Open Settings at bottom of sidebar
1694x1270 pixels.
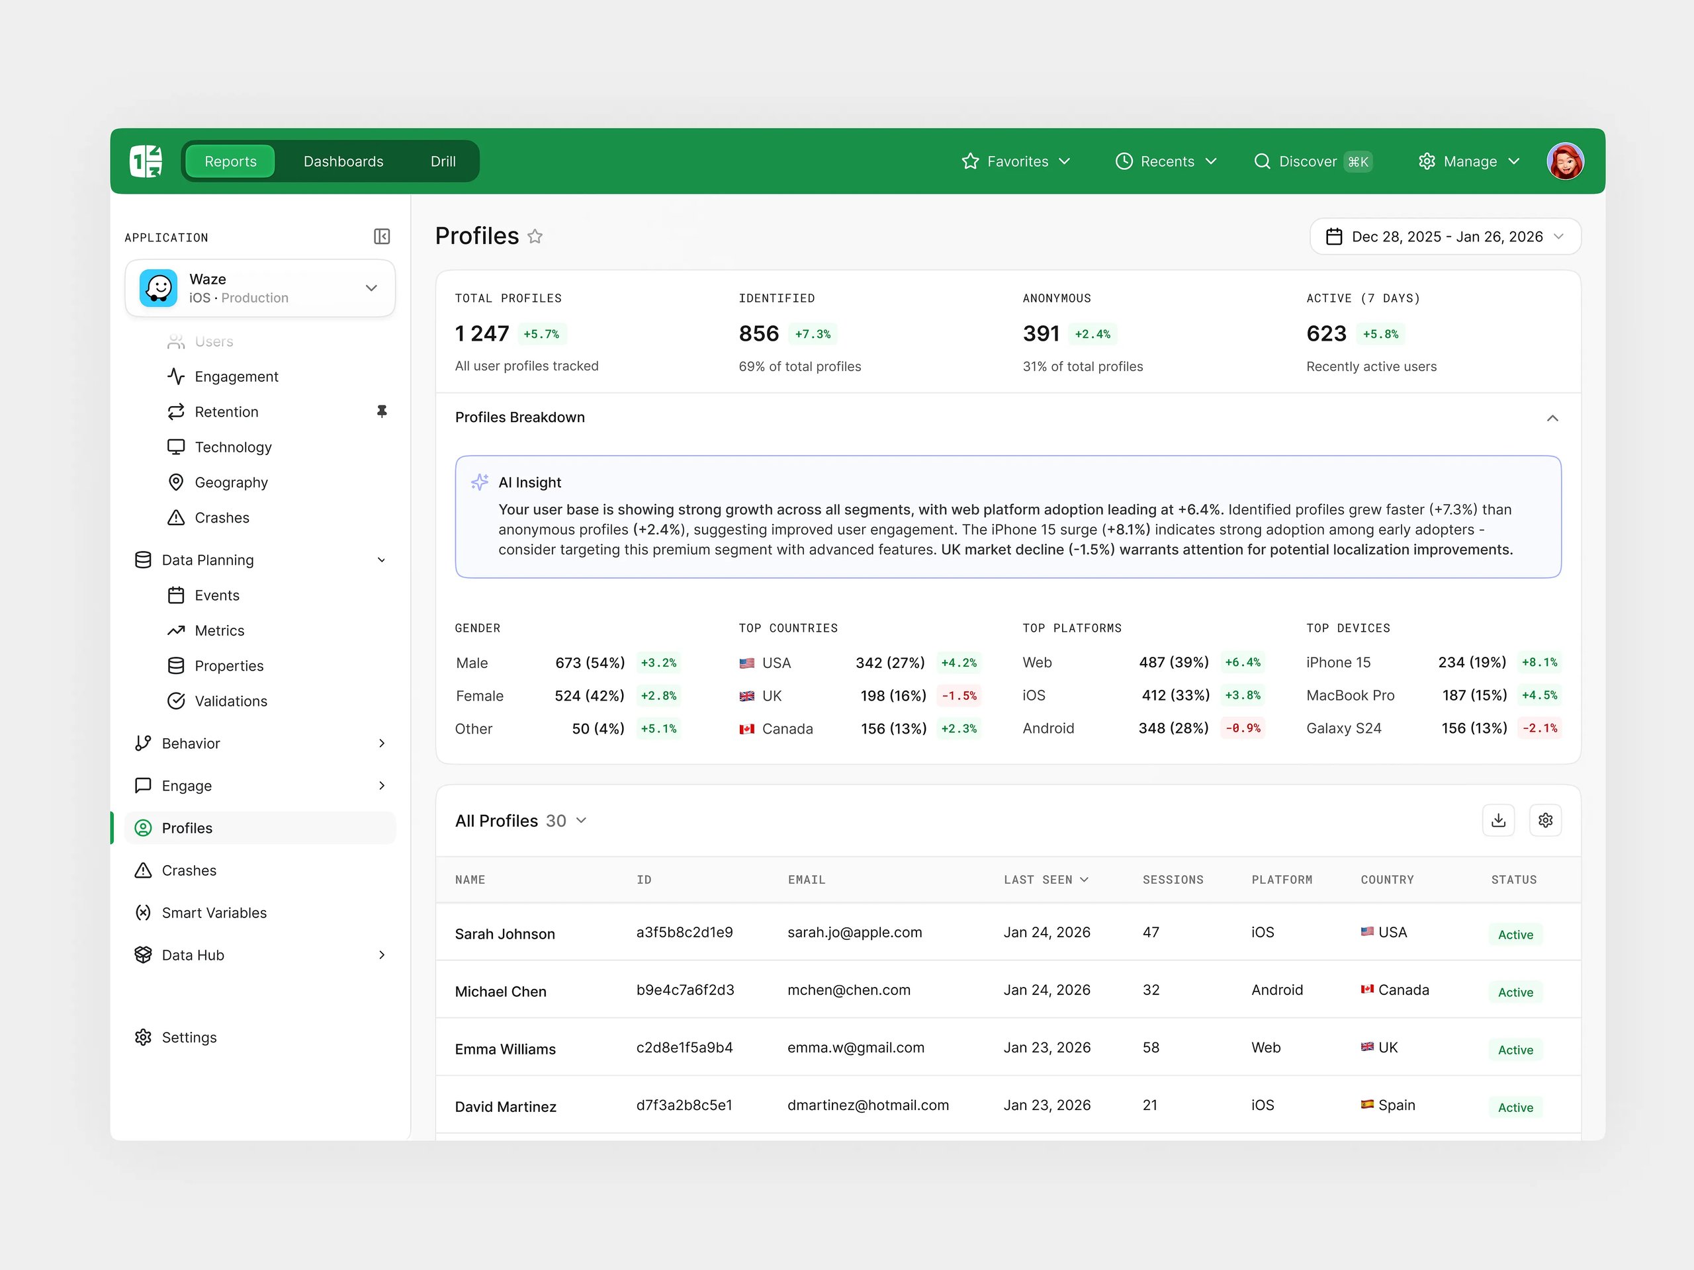[x=189, y=1037]
